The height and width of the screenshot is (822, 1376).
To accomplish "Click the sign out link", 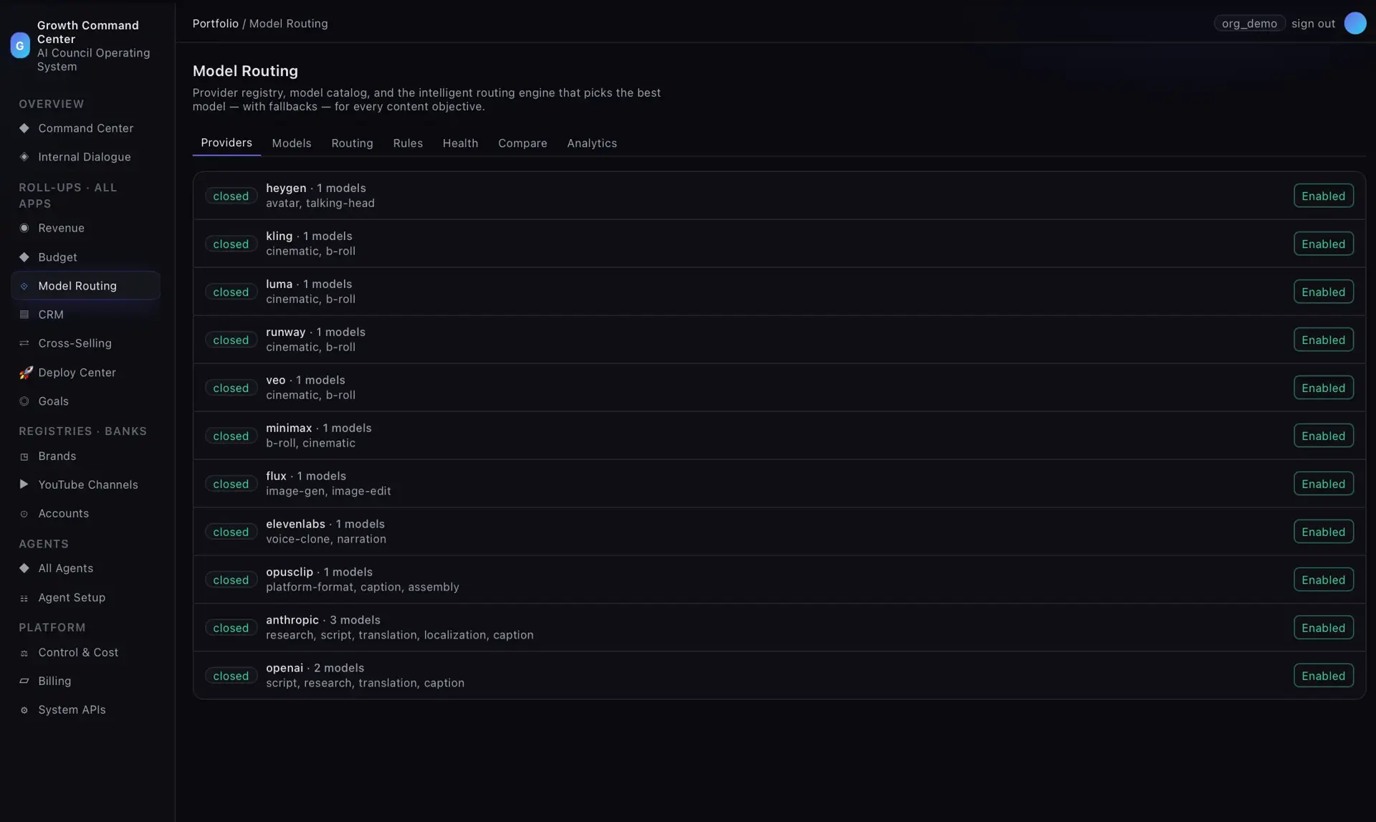I will pyautogui.click(x=1313, y=24).
